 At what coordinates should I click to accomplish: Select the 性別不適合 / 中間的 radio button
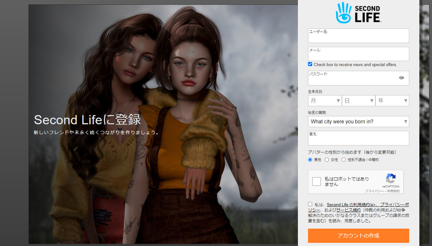coord(343,160)
